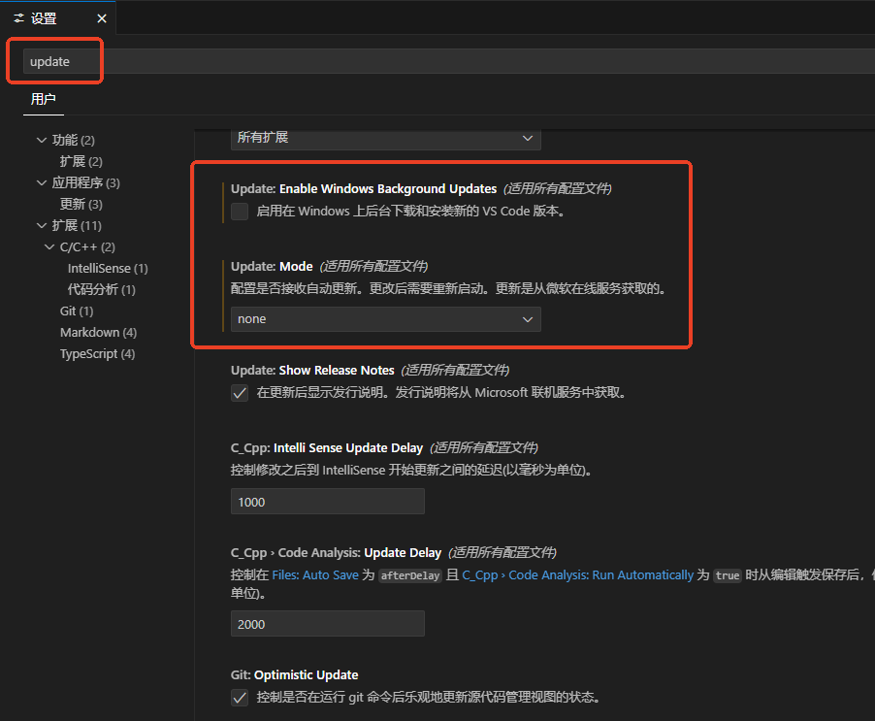Select the 用户 tab
This screenshot has width=875, height=721.
(43, 99)
